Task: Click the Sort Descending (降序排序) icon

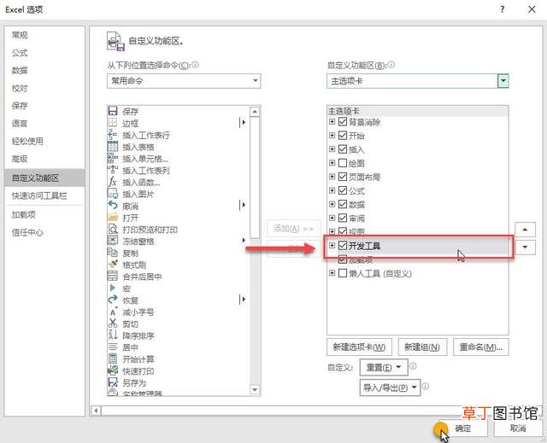Action: [x=113, y=335]
